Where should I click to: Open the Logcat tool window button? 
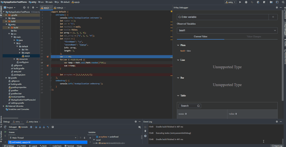click(x=33, y=146)
